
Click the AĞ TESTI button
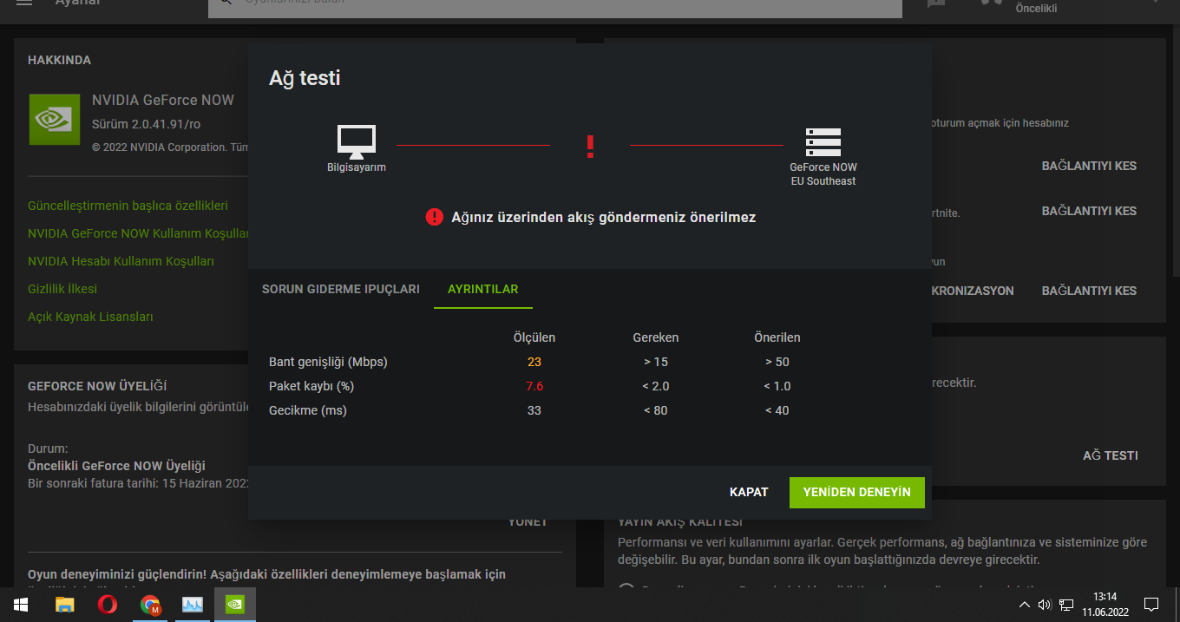(1111, 455)
